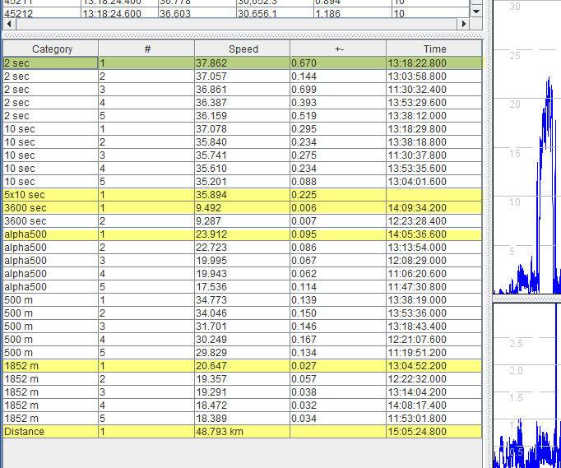Viewport: 561px width, 468px height.
Task: Select the green 2 sec row with speed 37.862
Action: coord(243,63)
